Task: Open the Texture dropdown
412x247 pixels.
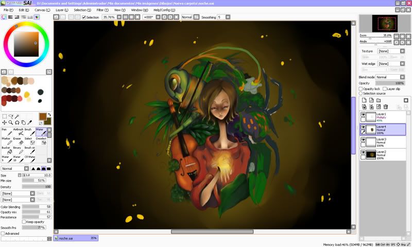Action: [391, 51]
